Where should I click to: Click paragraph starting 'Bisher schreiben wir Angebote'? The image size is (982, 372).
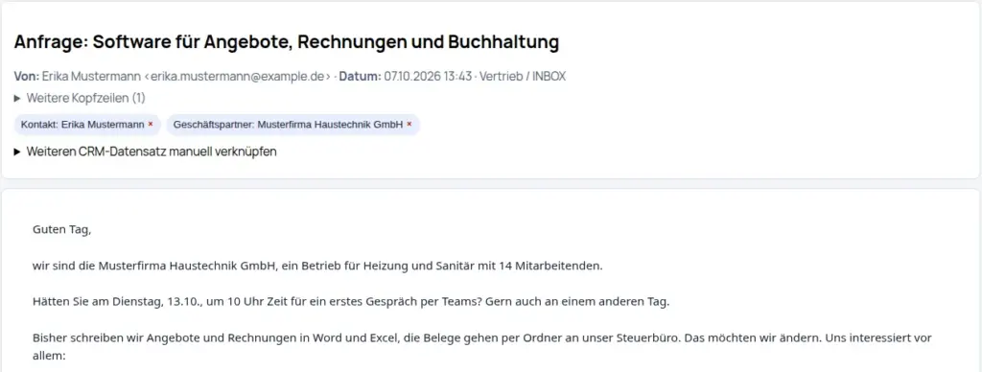pos(483,347)
